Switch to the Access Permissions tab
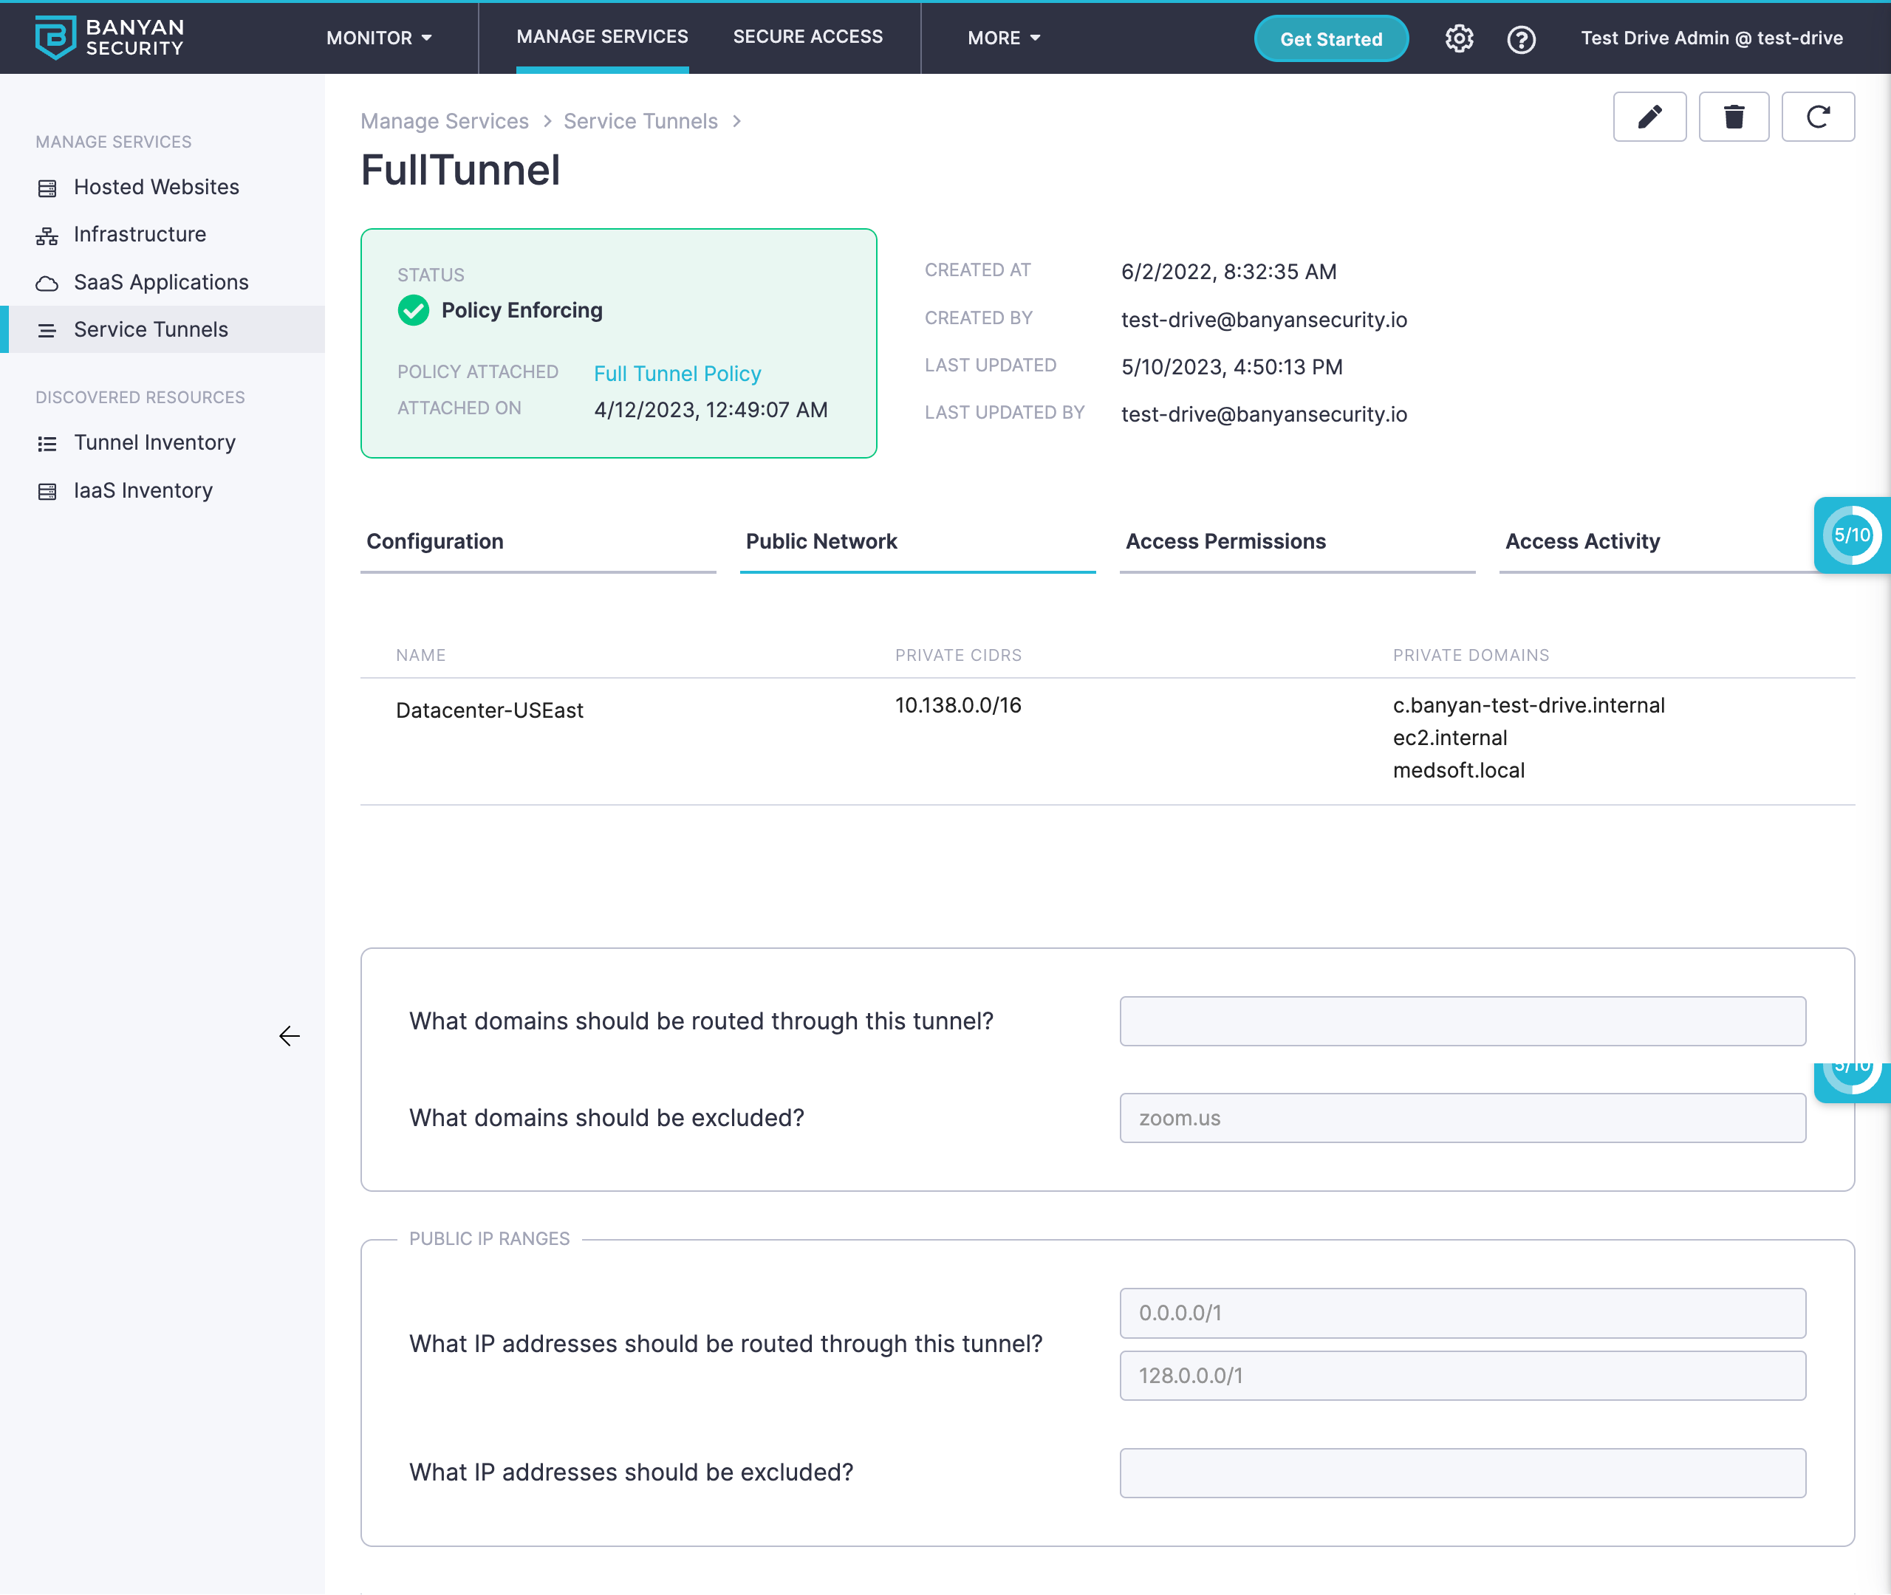Screen dimensions: 1891x1595 pos(1225,541)
